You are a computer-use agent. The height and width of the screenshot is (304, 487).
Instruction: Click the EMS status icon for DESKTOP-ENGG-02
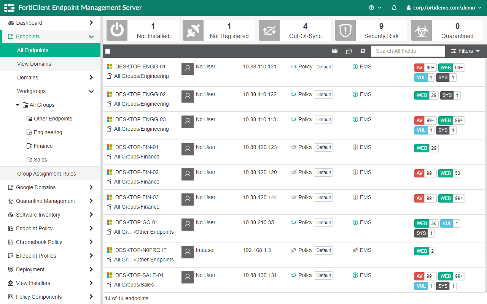point(355,94)
